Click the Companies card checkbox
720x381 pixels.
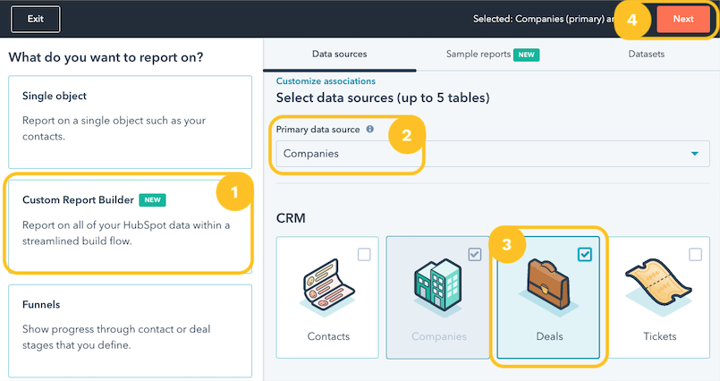click(x=474, y=254)
